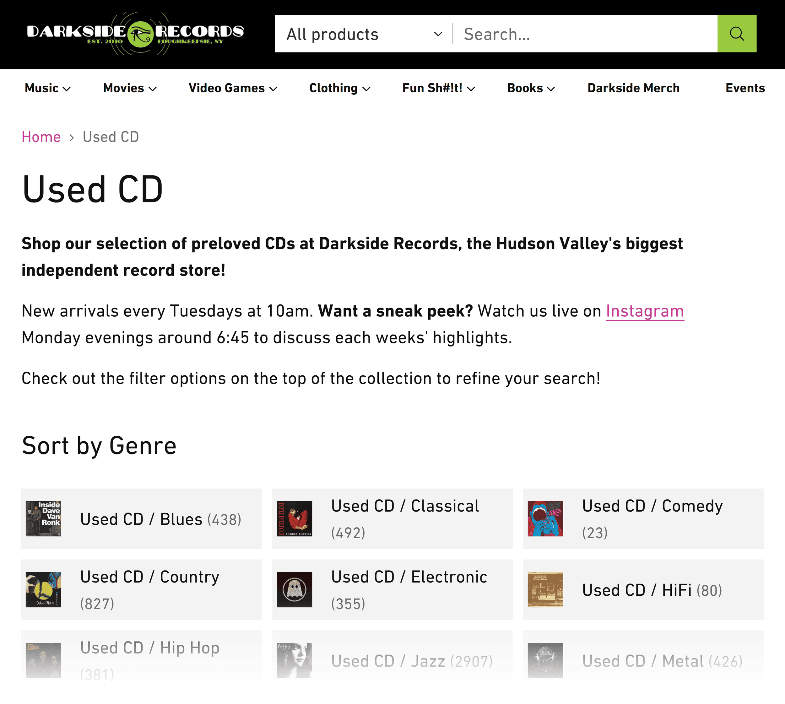Go to the Events page

[x=745, y=88]
